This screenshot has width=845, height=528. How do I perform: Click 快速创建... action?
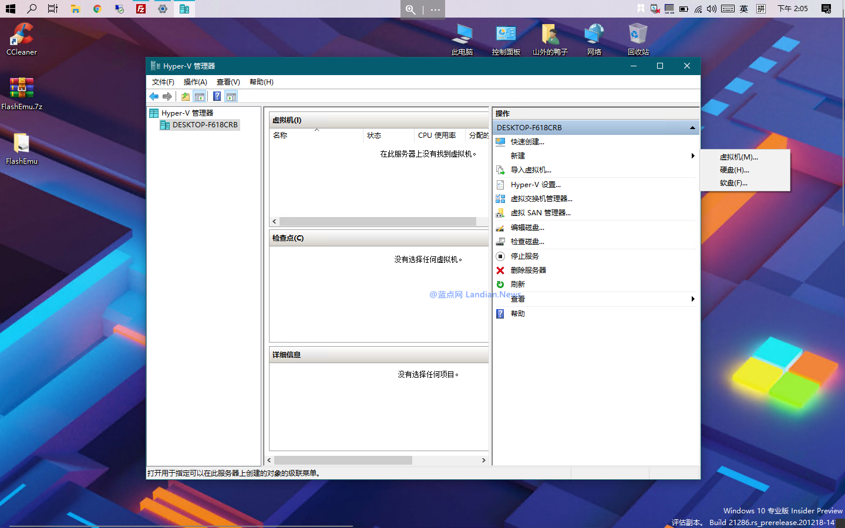pos(527,142)
